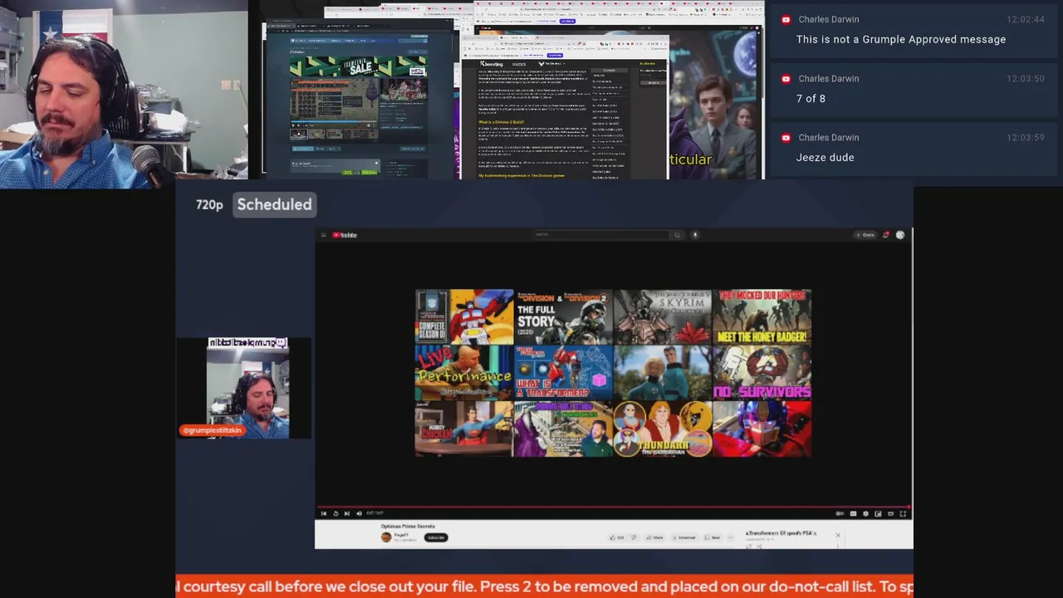
Task: Select the small webcam overlay thumbnail
Action: click(247, 387)
